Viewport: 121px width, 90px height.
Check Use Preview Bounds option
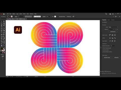103,48
